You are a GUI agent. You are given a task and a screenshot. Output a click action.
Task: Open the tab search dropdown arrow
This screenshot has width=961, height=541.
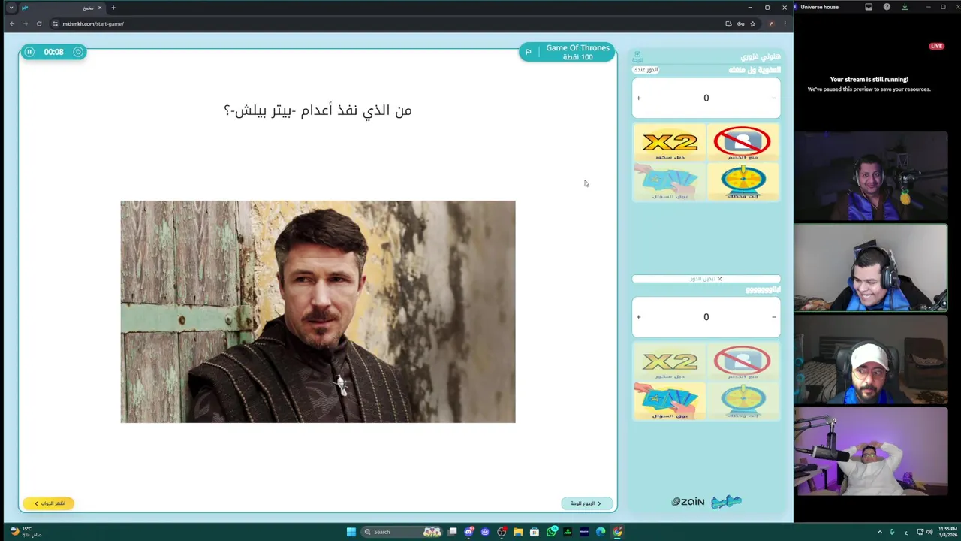[11, 8]
